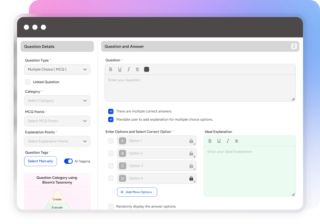
Task: Click Bold icon in Question toolbar
Action: point(111,69)
